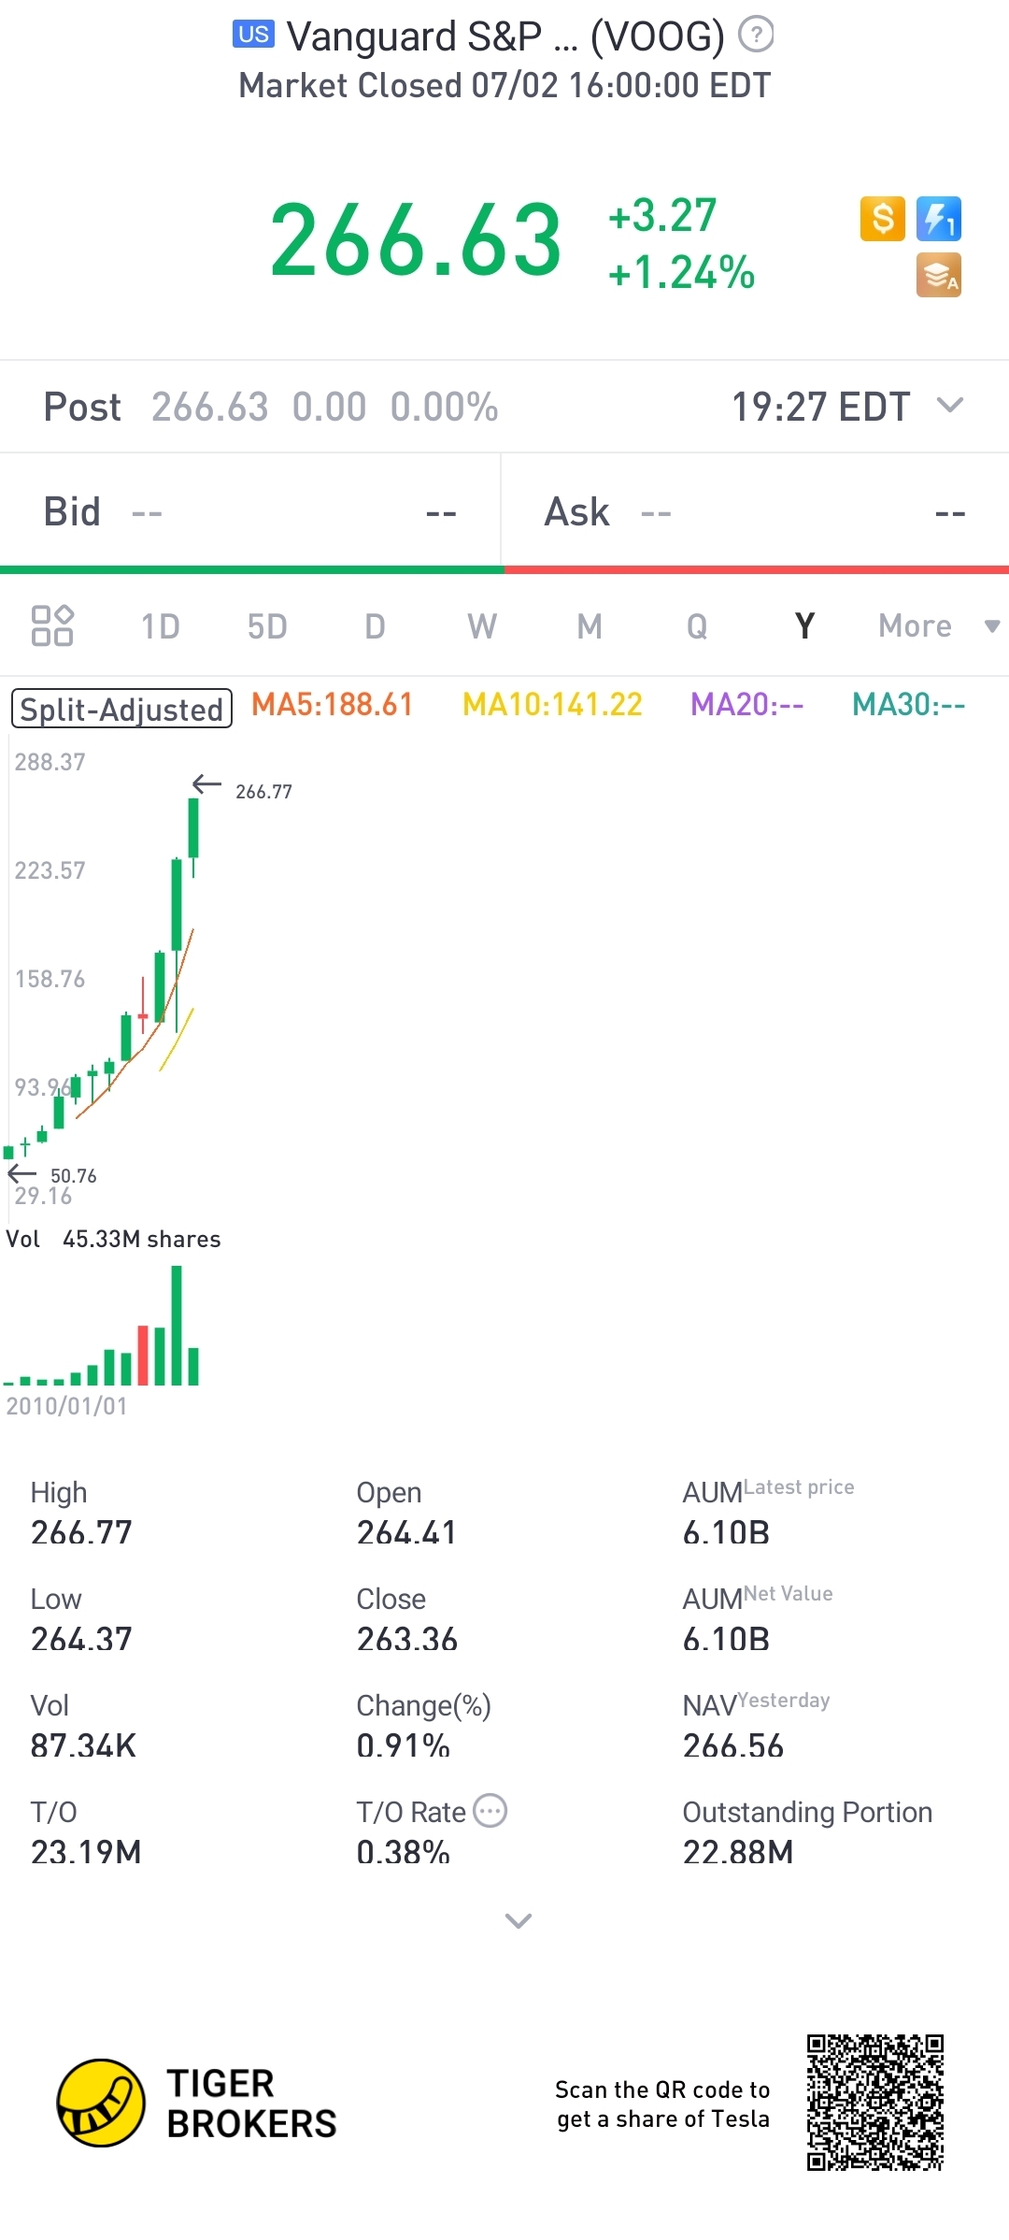1009x2240 pixels.
Task: Select the M monthly chart tab
Action: (x=590, y=625)
